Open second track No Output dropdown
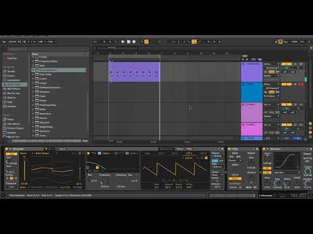This screenshot has width=313, height=234. [271, 96]
